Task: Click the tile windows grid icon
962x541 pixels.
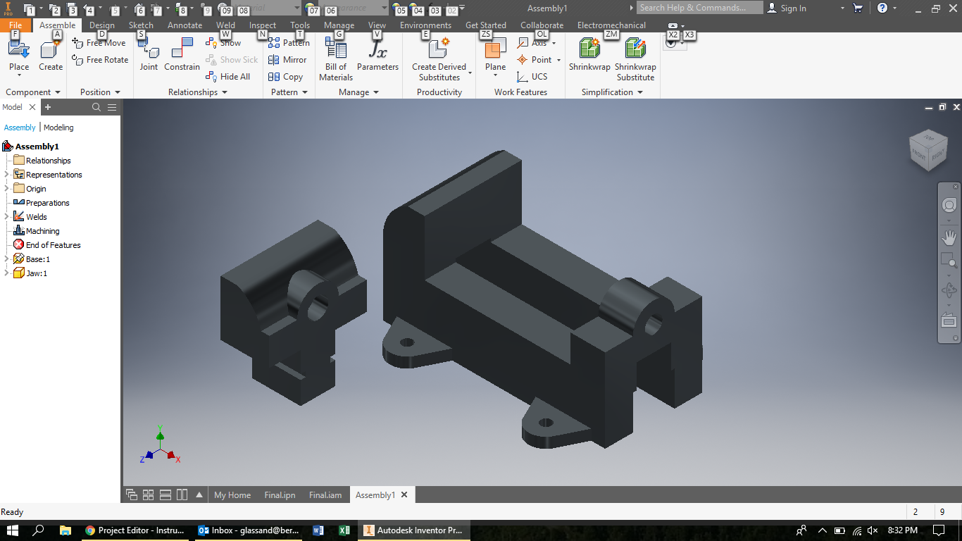Action: [149, 495]
